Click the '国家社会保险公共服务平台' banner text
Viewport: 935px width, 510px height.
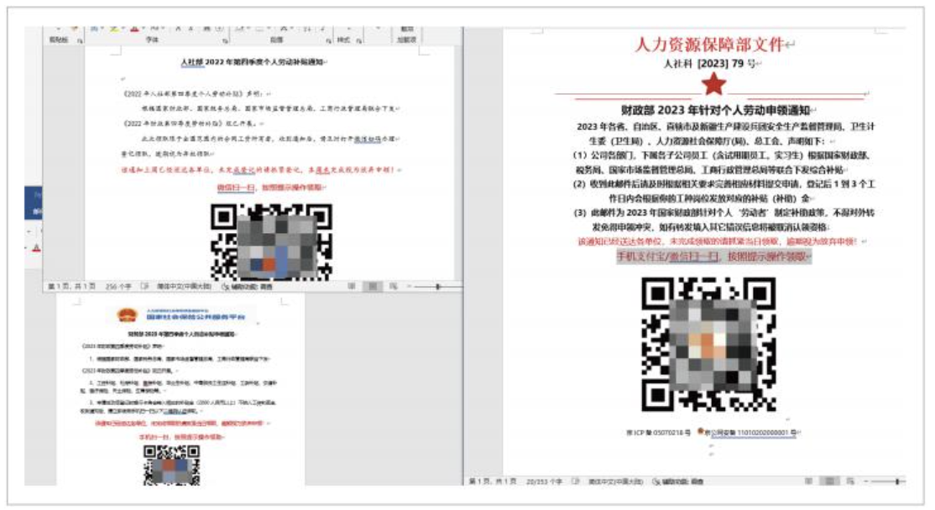click(196, 318)
